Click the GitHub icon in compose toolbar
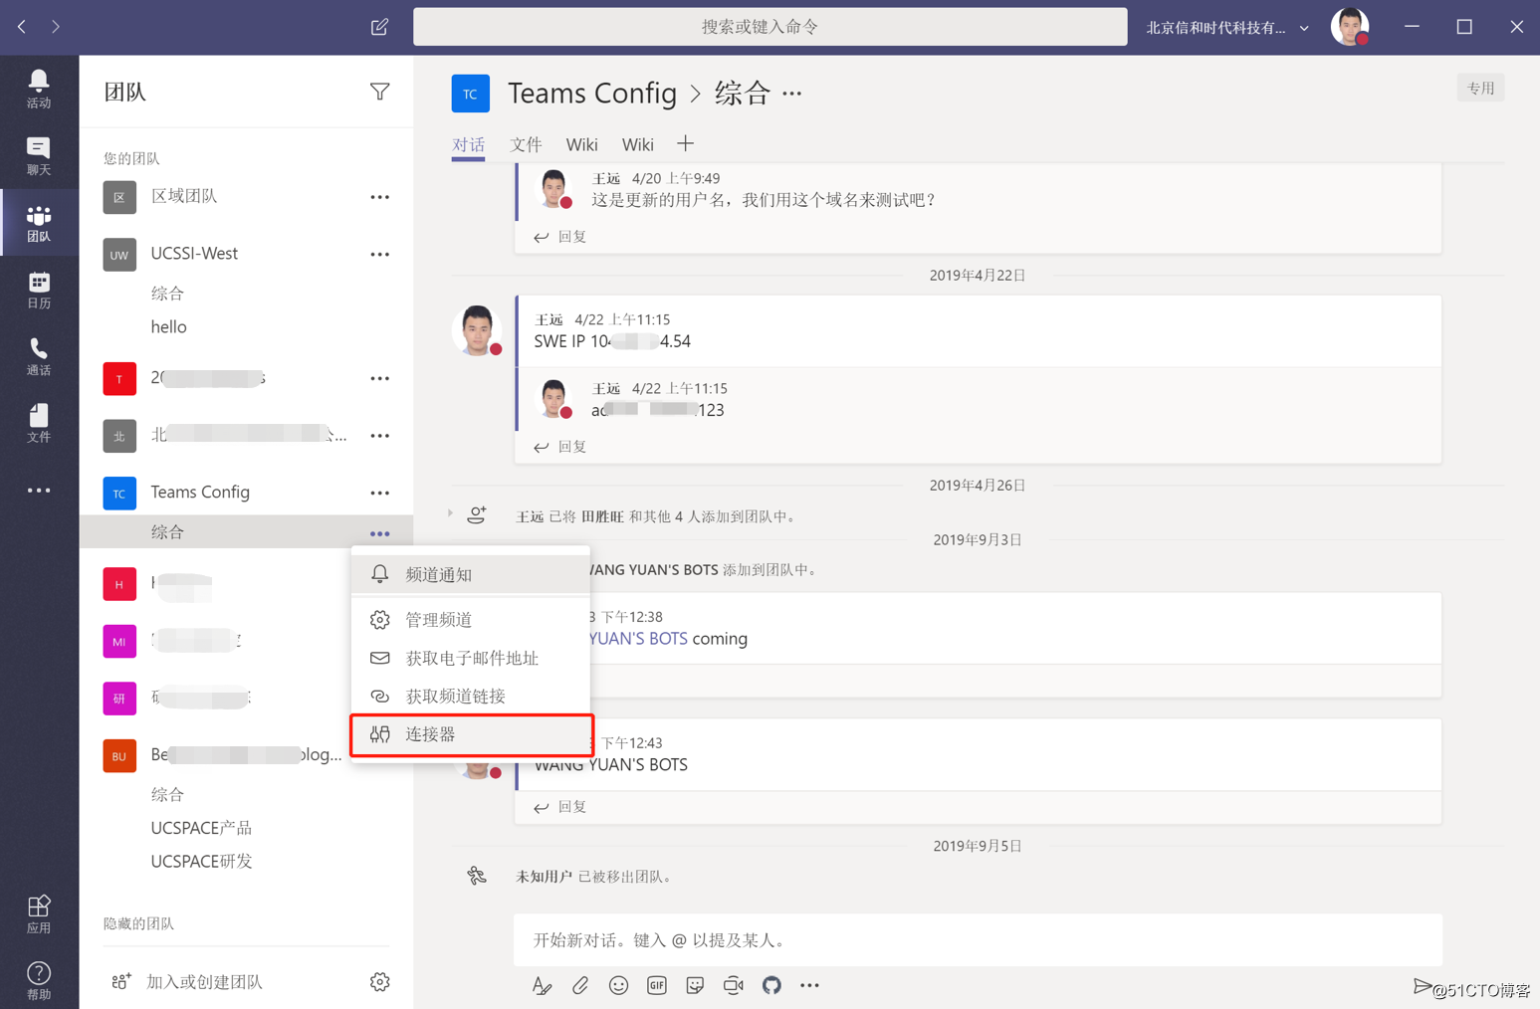 coord(771,985)
